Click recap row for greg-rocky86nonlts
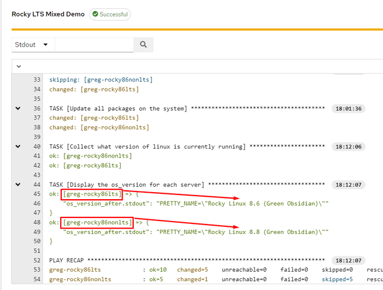383x290 pixels. click(216, 279)
